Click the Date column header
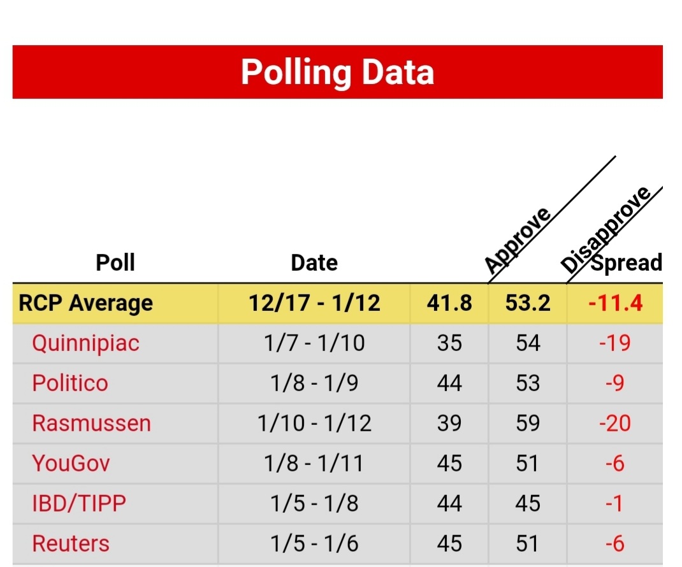The image size is (682, 567). [x=314, y=262]
